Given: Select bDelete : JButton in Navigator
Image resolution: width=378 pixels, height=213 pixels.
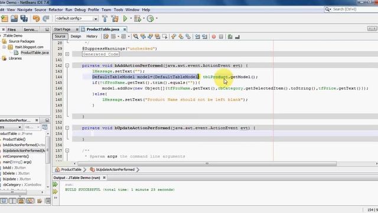Looking at the screenshot, I should [x=17, y=173].
